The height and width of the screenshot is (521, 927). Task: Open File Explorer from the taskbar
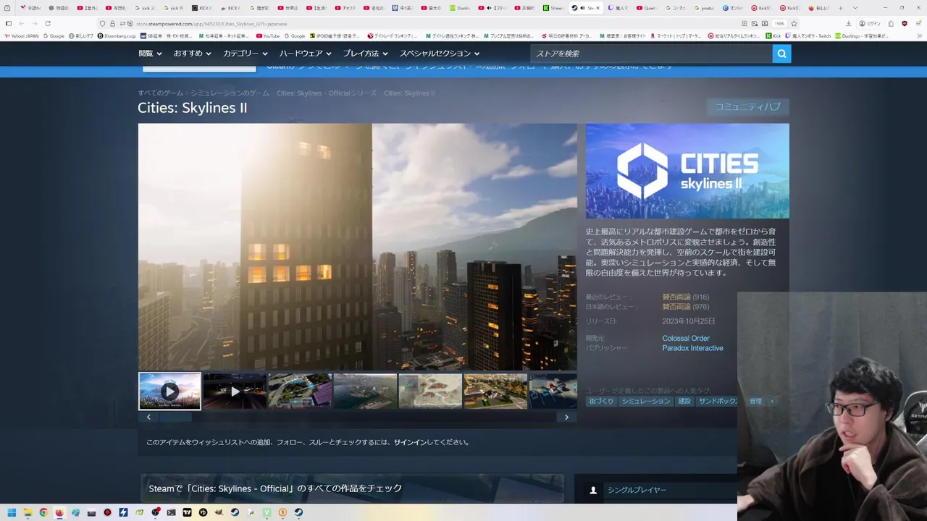[x=28, y=512]
